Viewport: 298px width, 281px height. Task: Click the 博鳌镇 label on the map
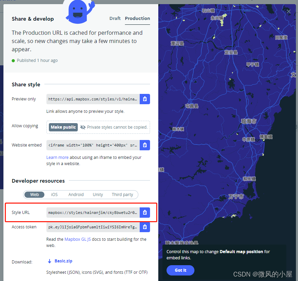[x=266, y=137]
